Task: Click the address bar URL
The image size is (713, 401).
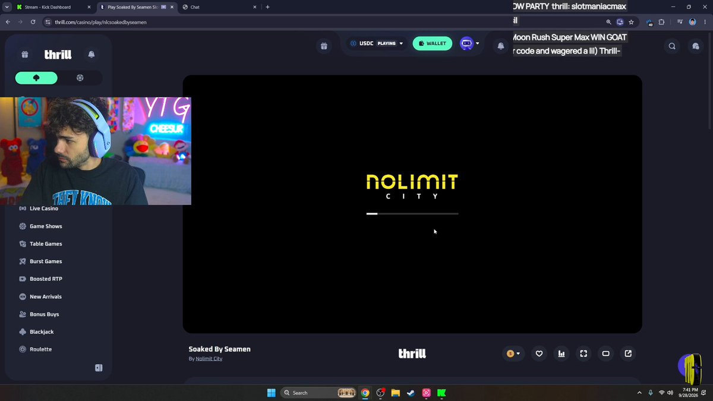Action: [100, 22]
